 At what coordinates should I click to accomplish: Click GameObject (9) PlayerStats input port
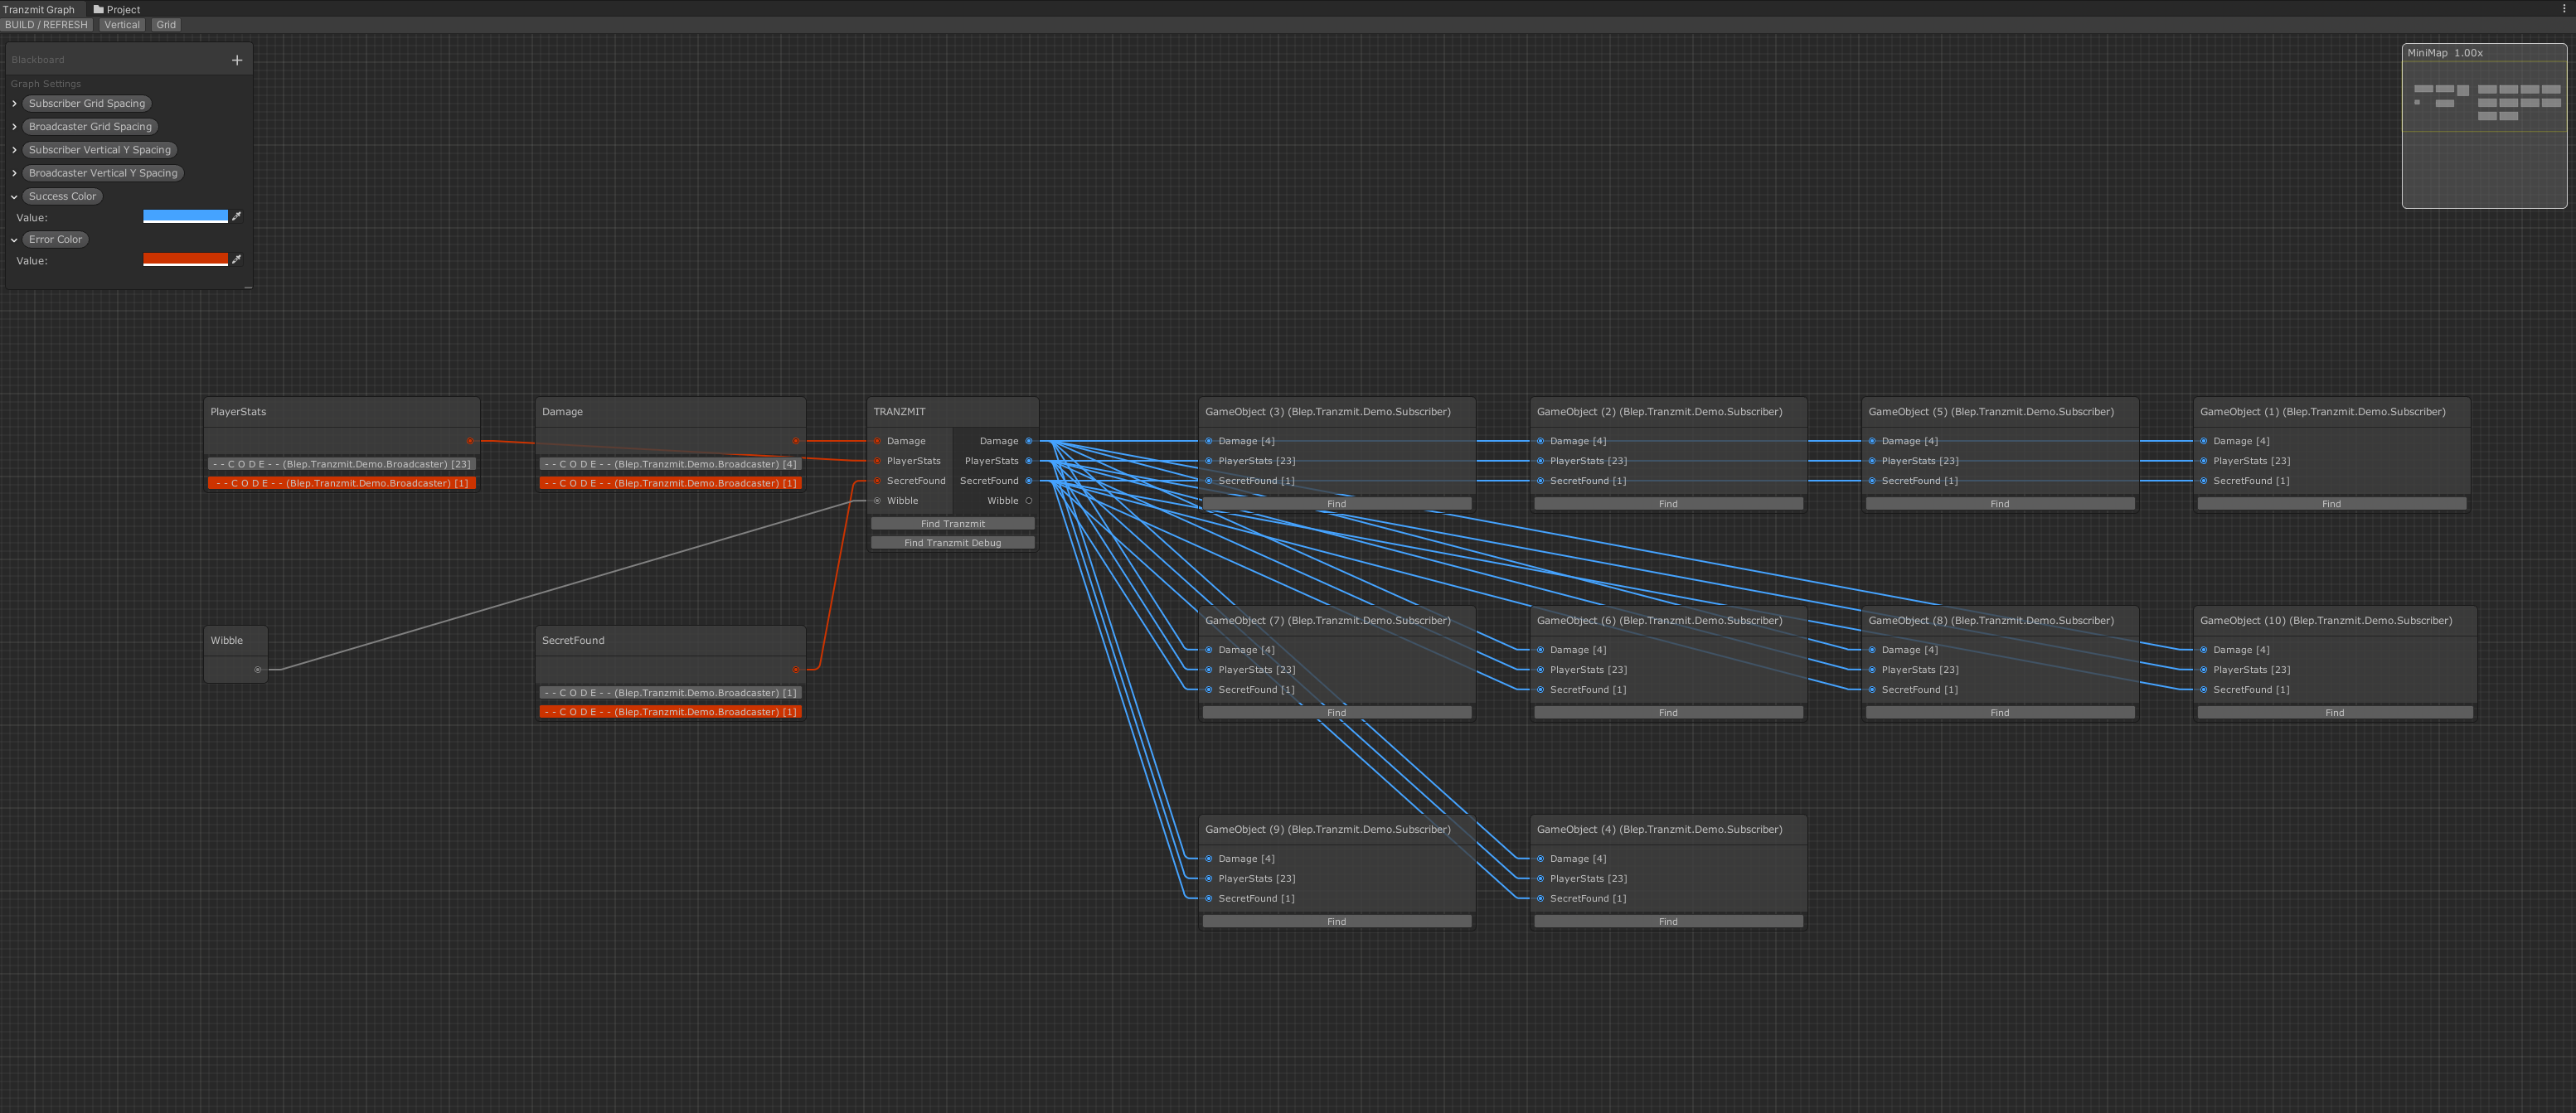(x=1209, y=879)
